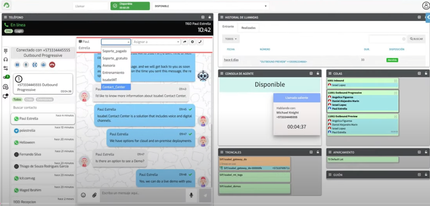Put the active call on hold
Image resolution: width=430 pixels, height=206 pixels.
pos(17,65)
